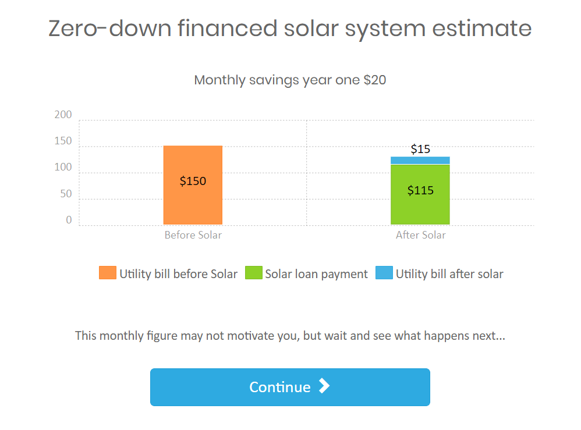Click the Monthly savings year one $20 heading
Image resolution: width=581 pixels, height=430 pixels.
click(x=290, y=80)
